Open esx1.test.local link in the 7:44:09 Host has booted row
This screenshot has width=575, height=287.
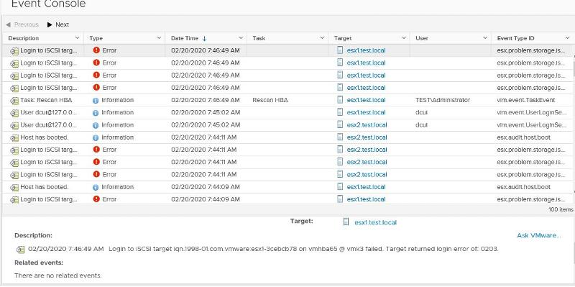(x=366, y=187)
